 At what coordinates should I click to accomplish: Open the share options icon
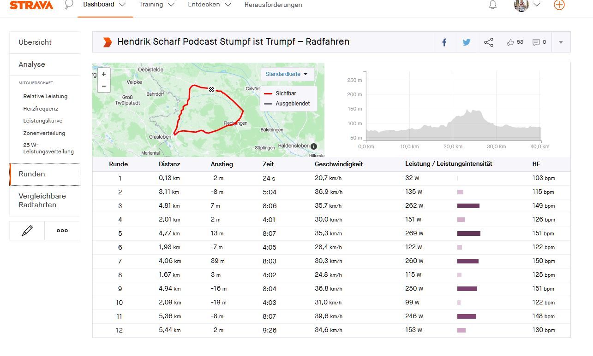[489, 42]
